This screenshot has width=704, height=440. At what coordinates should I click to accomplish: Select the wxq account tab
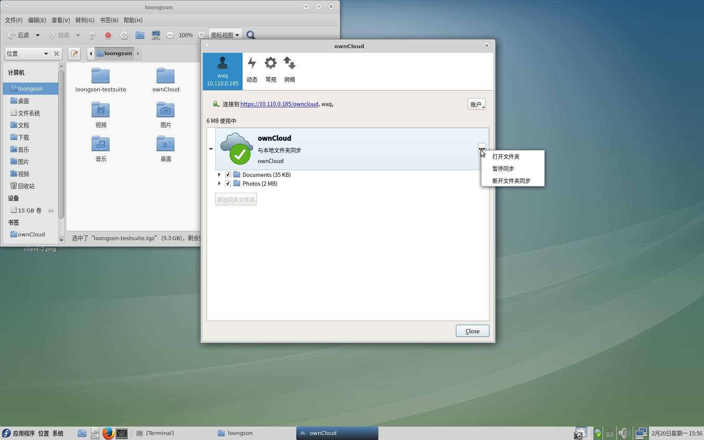223,71
